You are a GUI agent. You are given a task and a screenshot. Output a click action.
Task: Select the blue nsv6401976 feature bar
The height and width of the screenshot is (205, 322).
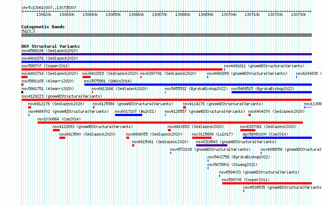166,62
